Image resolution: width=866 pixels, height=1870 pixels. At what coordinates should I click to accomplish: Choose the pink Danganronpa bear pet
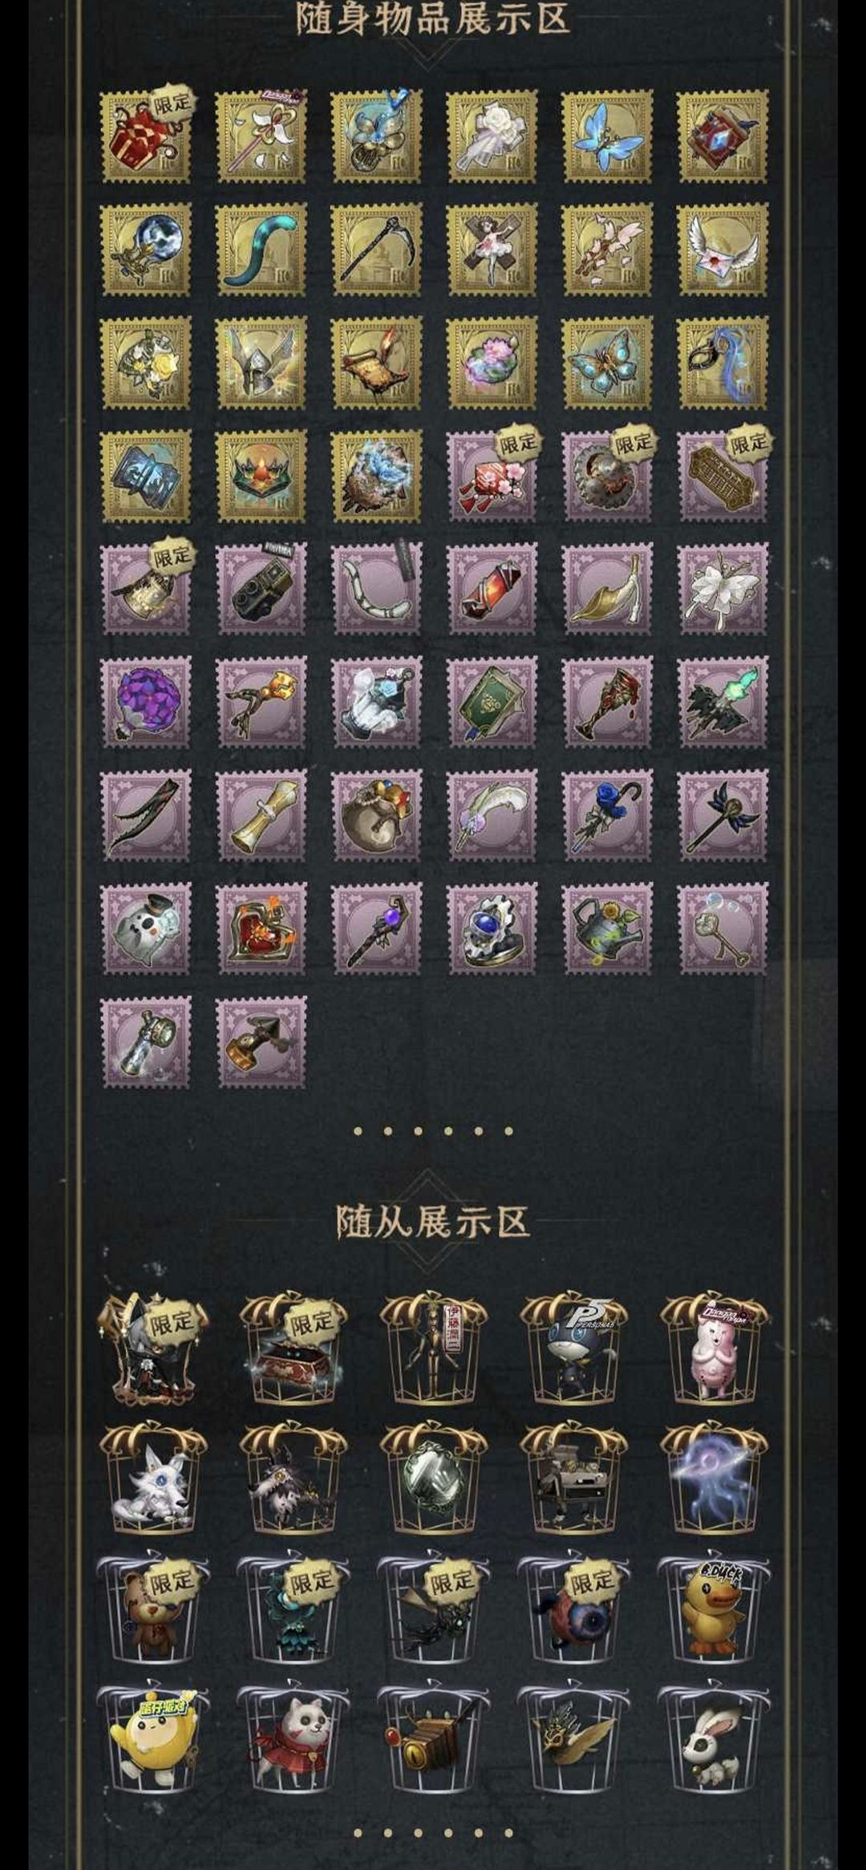[714, 1349]
